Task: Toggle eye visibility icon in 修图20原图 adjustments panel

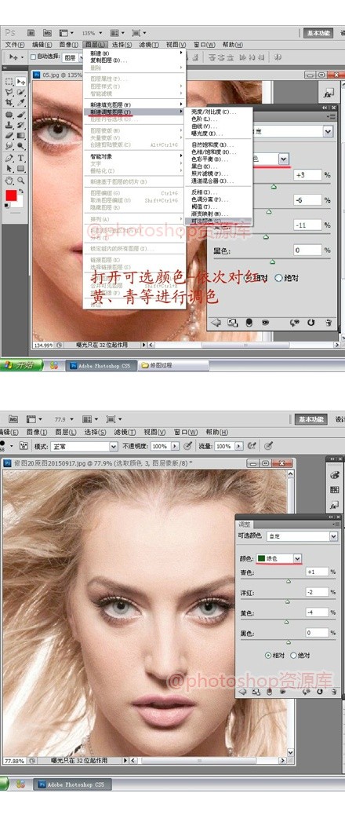Action: pos(282,692)
